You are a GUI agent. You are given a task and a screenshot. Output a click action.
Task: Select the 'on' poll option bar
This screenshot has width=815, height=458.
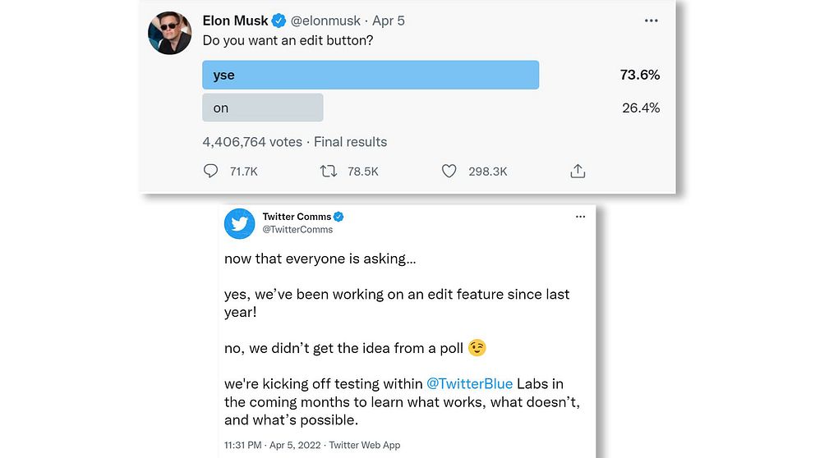point(263,108)
